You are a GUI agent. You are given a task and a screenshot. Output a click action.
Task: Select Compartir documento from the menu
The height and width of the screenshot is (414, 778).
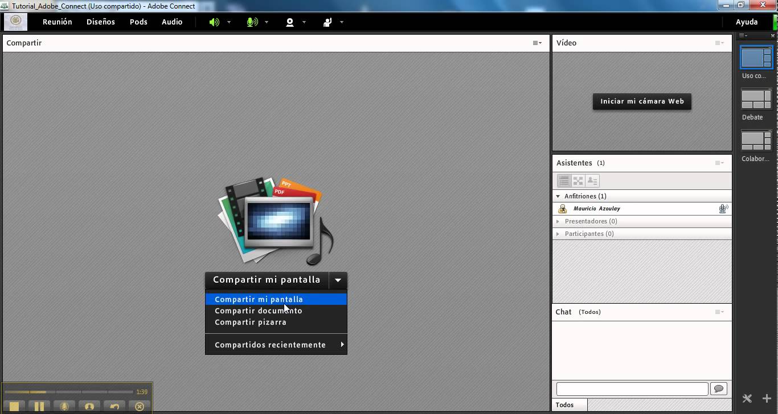click(259, 310)
